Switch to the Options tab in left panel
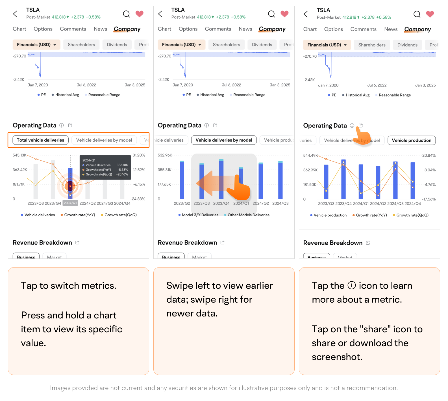 (x=43, y=29)
